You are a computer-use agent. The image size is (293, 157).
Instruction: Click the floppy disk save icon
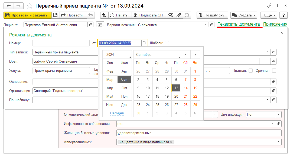tap(55, 15)
